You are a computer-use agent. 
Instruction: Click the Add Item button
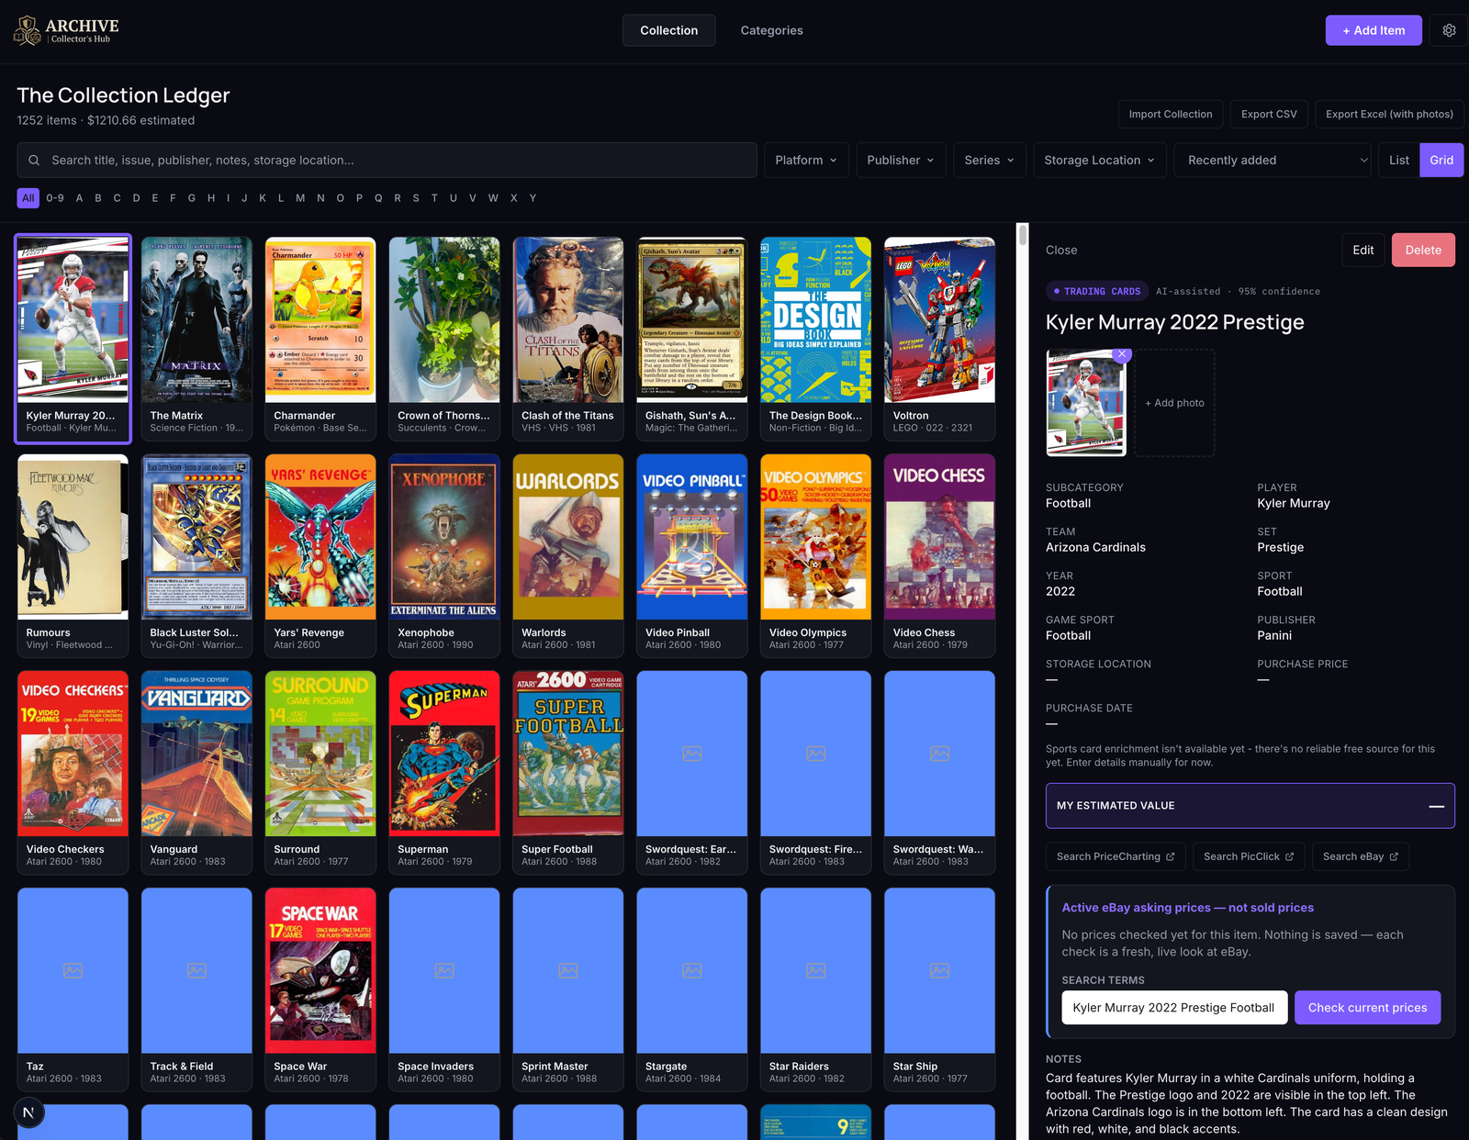[x=1374, y=30]
